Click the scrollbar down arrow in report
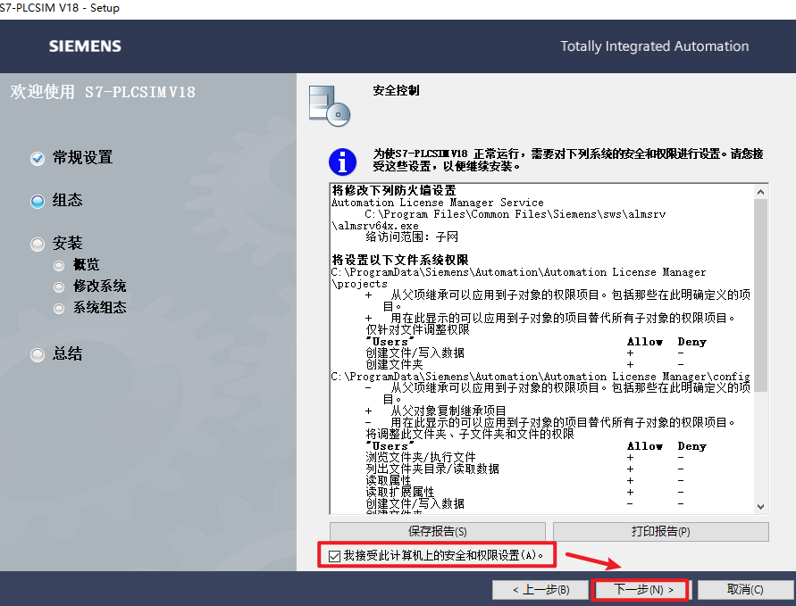 pos(760,507)
